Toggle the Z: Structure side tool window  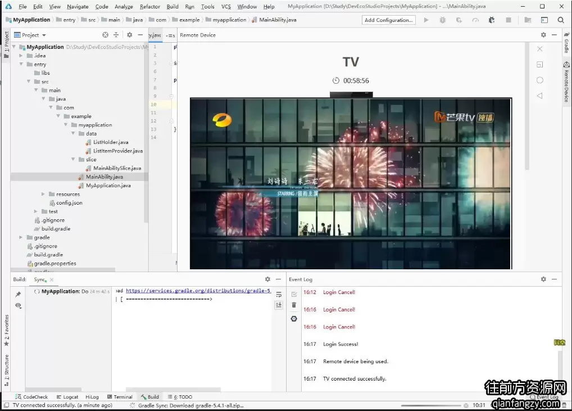(7, 371)
